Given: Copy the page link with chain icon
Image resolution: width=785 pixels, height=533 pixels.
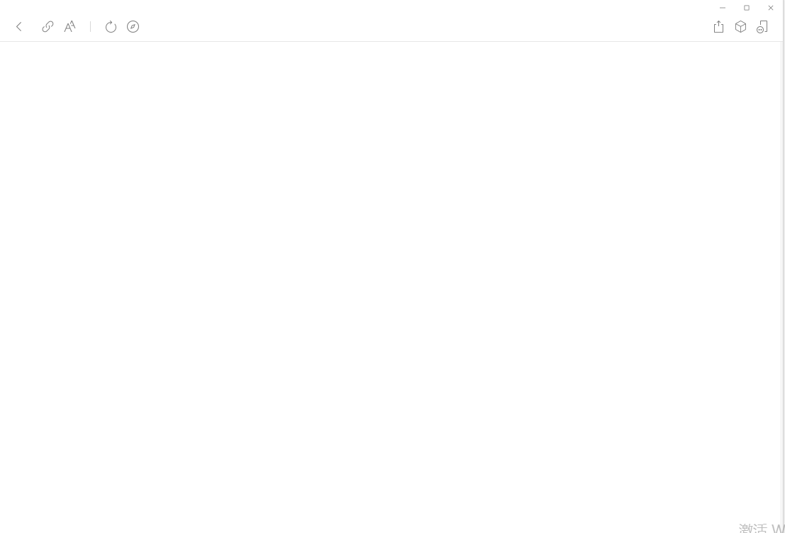Looking at the screenshot, I should pos(48,26).
